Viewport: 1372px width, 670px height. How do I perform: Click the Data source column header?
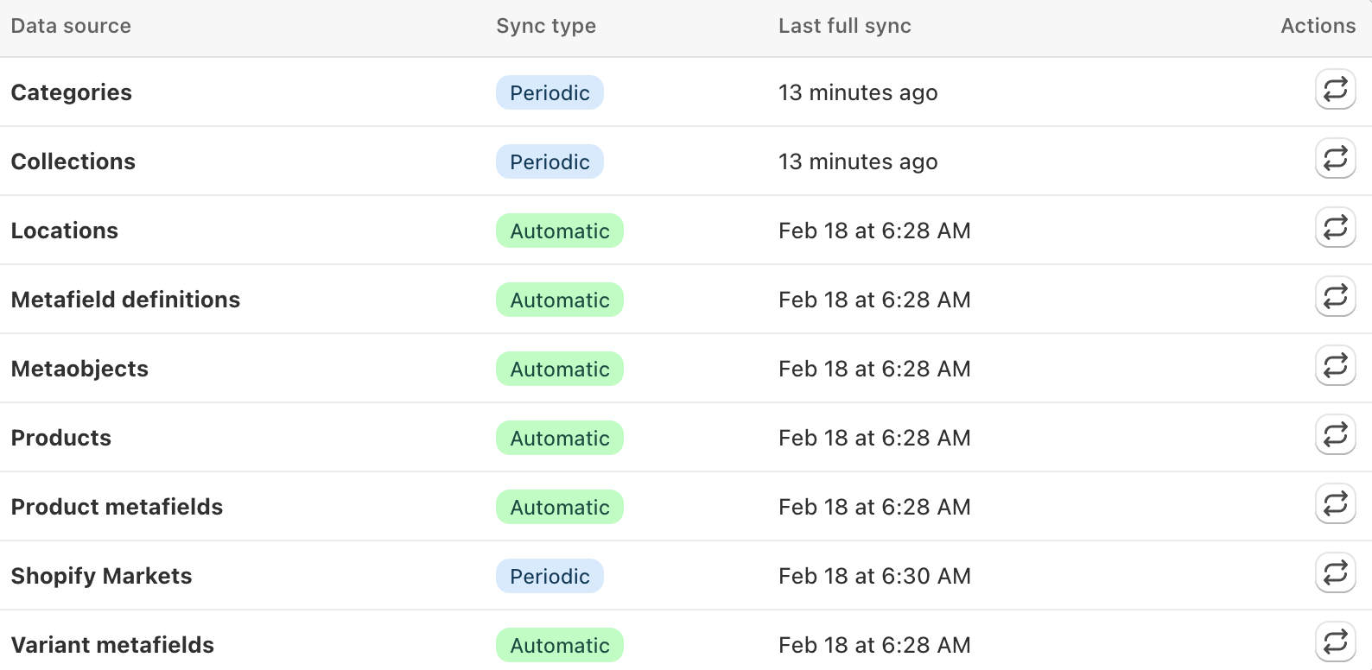[x=71, y=26]
